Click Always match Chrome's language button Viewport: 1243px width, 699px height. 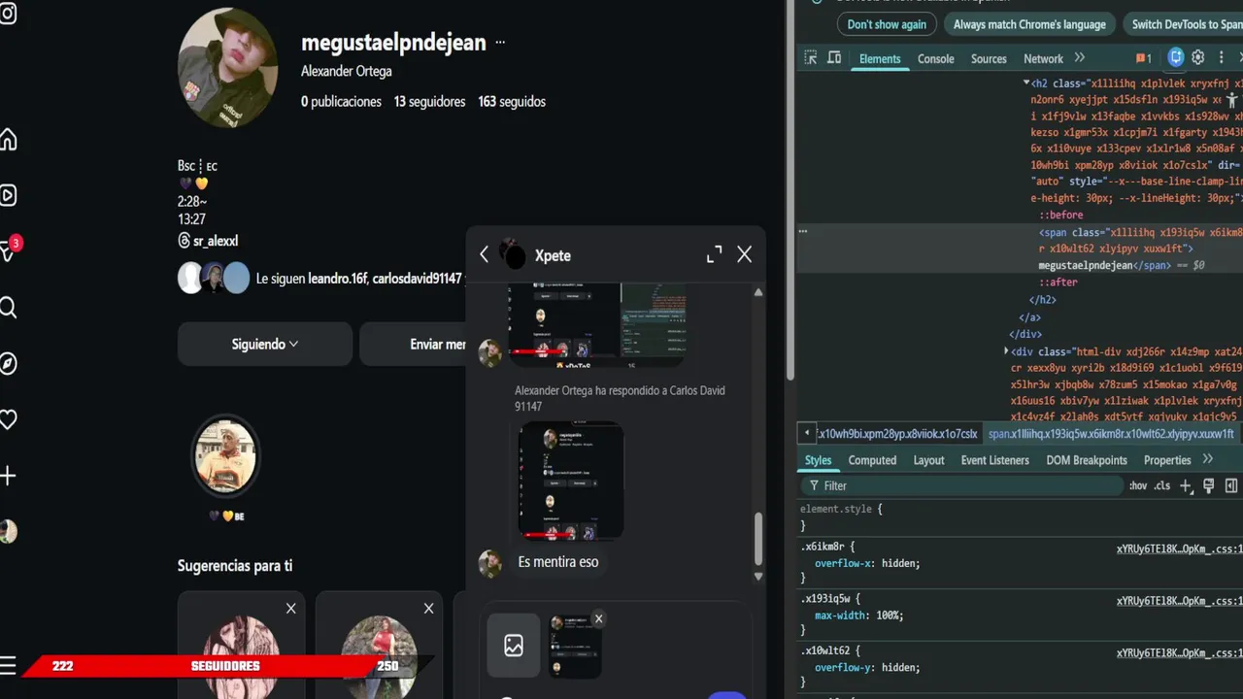coord(1029,24)
